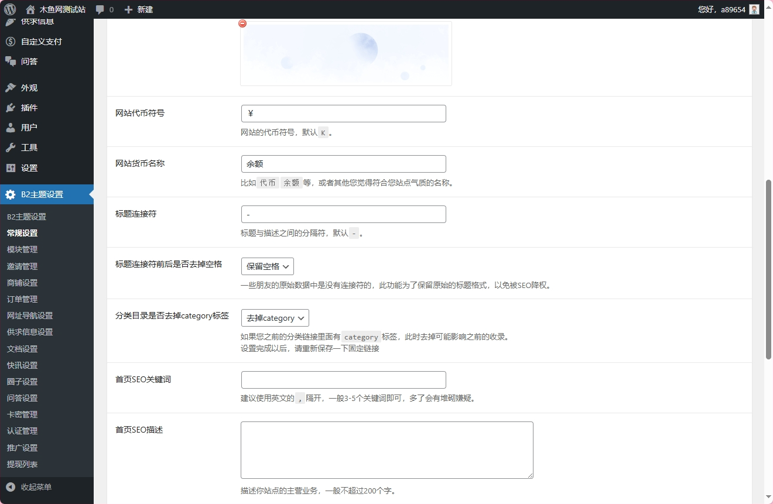The height and width of the screenshot is (504, 773).
Task: Focus the 网站货币名称 input containing 余额
Action: click(x=344, y=164)
